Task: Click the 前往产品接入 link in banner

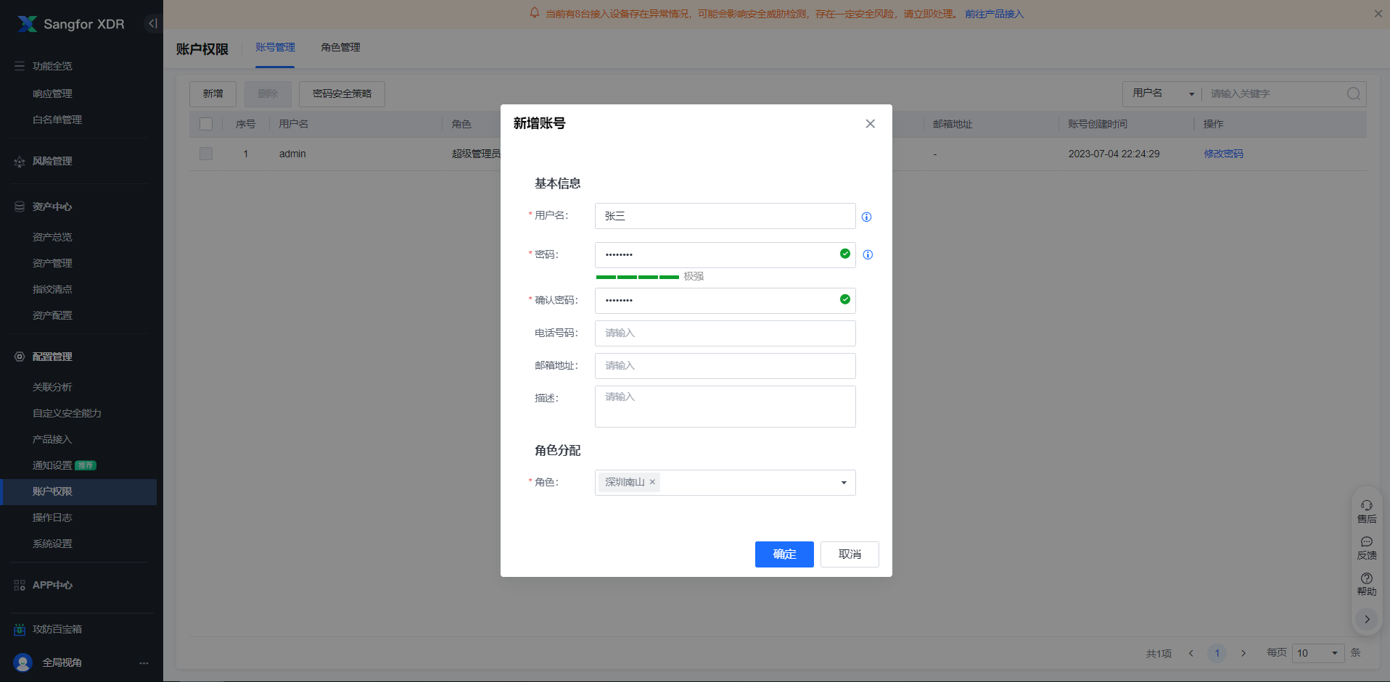Action: tap(994, 14)
